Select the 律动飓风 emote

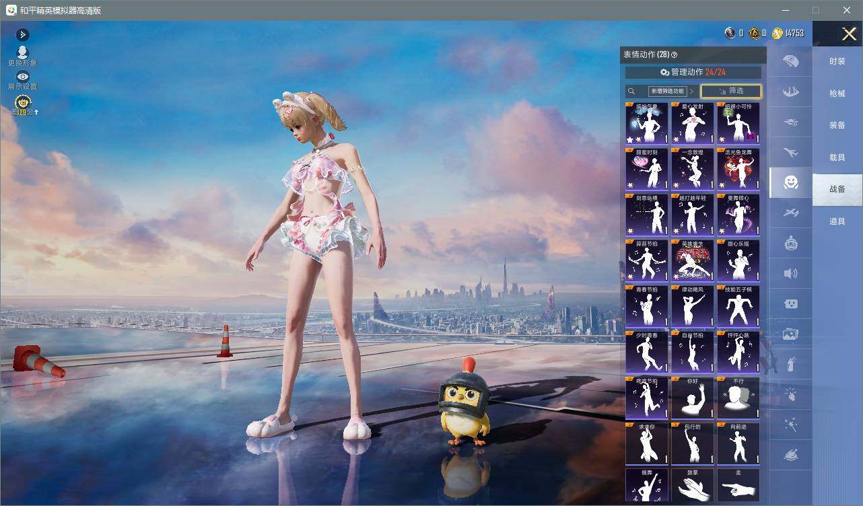pyautogui.click(x=692, y=305)
